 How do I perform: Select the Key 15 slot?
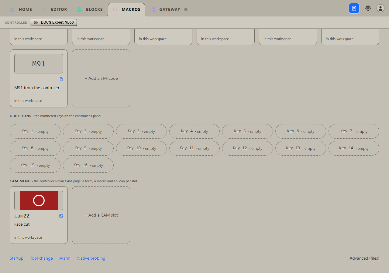[x=35, y=165]
